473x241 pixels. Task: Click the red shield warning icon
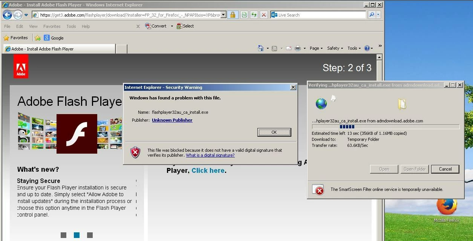(x=135, y=153)
